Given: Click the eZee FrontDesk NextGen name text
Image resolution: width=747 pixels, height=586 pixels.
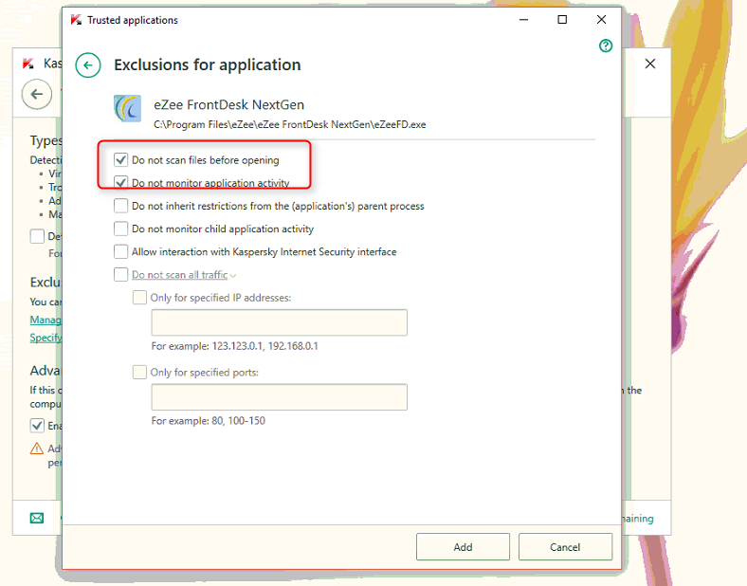Looking at the screenshot, I should coord(228,104).
